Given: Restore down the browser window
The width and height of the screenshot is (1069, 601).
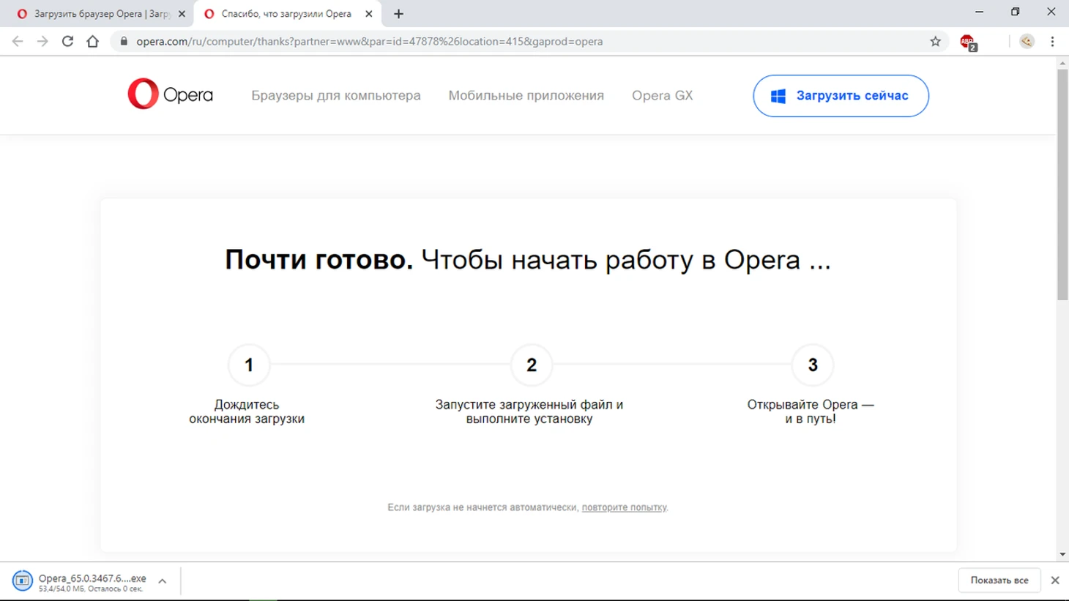Looking at the screenshot, I should tap(1015, 12).
